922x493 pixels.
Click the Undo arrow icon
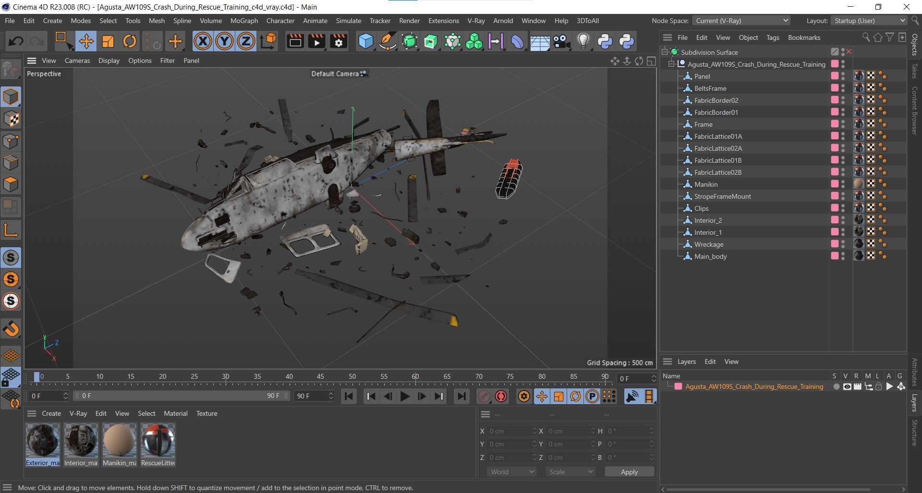[16, 42]
